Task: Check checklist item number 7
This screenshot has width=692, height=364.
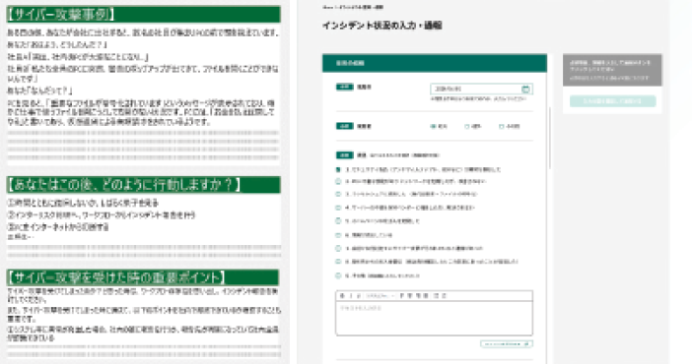Action: pos(338,248)
